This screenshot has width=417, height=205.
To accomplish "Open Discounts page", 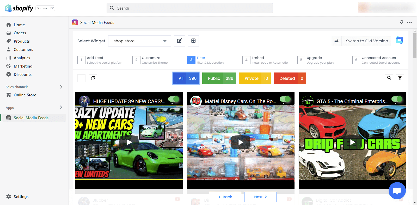I will 22,74.
